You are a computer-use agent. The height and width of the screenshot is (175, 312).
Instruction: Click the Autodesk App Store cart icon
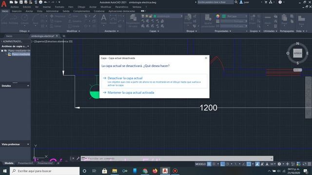tap(266, 2)
